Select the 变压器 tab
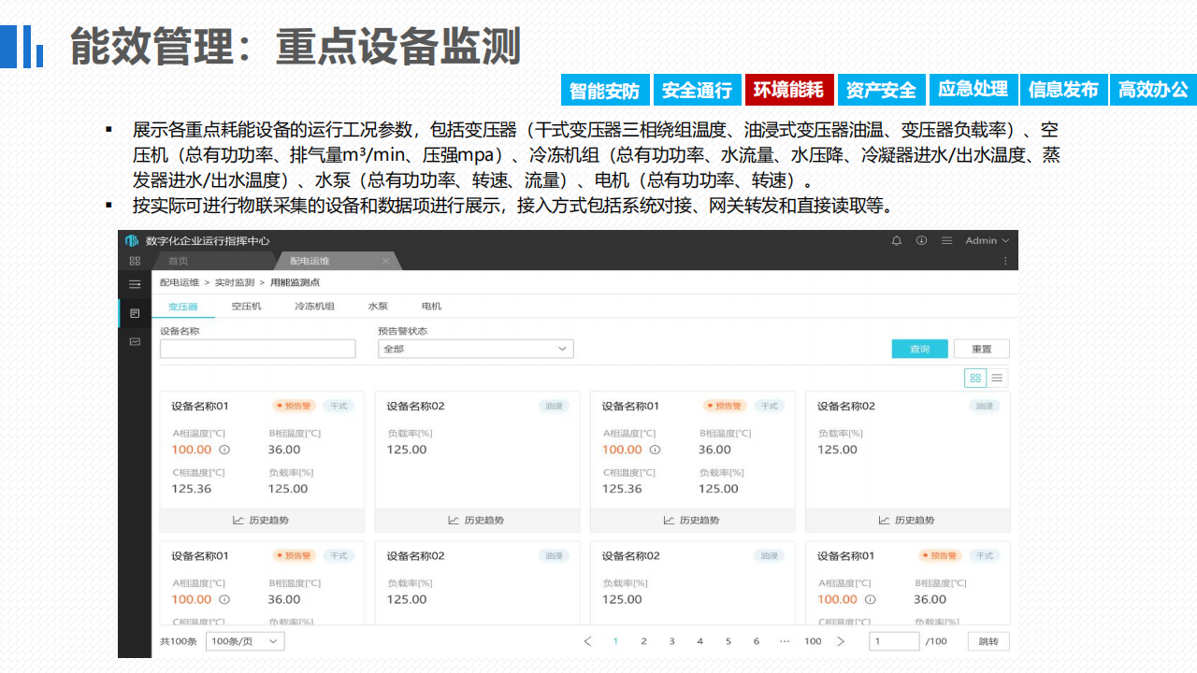 [183, 306]
